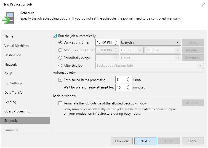Screen dimensions: 208x148
Task: Increase retry times count with up arrow
Action: (x=128, y=78)
